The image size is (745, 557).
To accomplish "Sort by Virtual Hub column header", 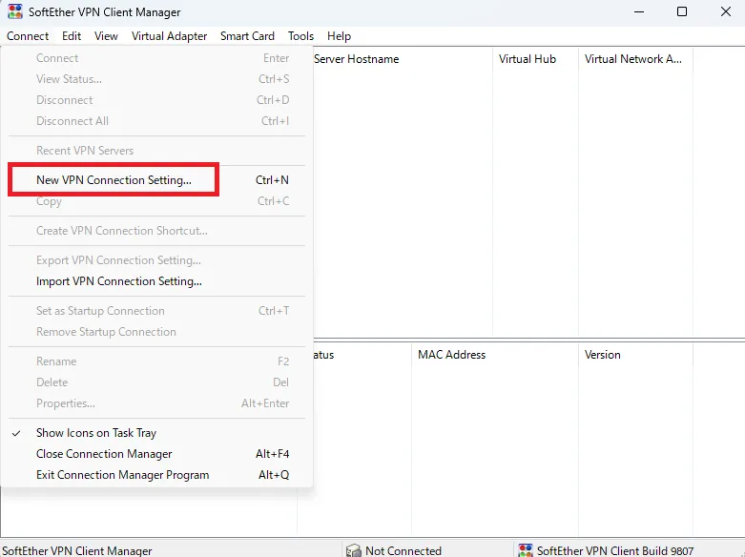I will tap(535, 59).
